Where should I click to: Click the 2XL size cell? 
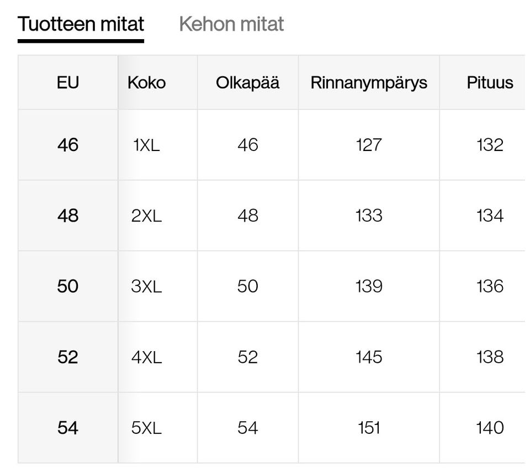coord(146,216)
